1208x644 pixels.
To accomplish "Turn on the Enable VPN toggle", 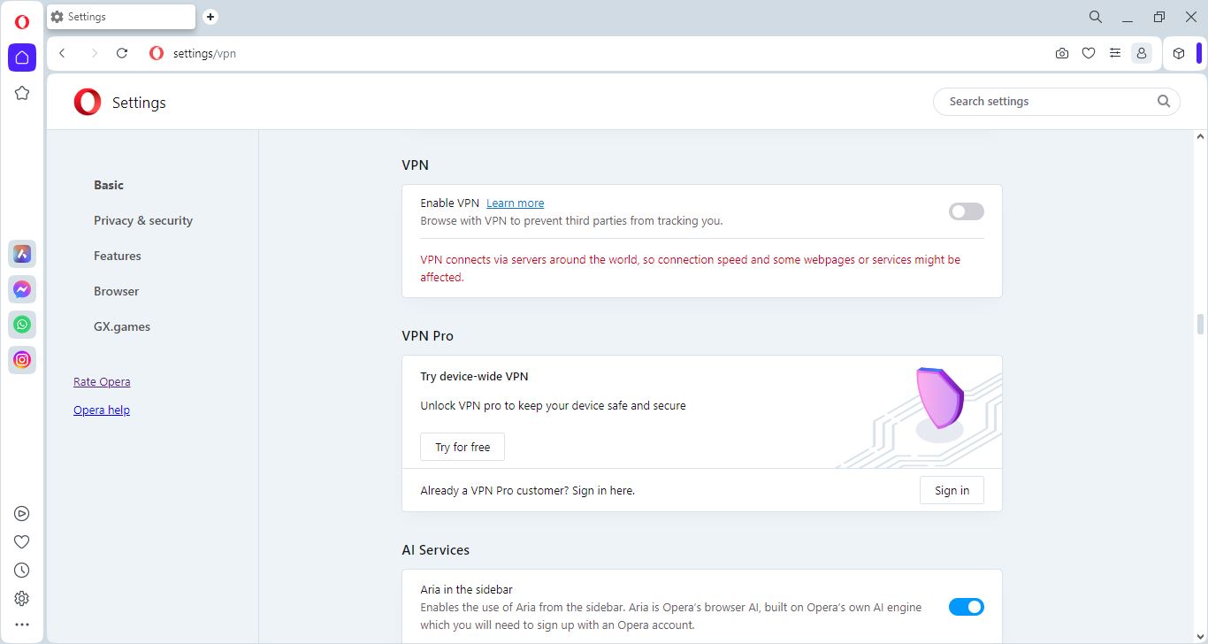I will [x=967, y=211].
